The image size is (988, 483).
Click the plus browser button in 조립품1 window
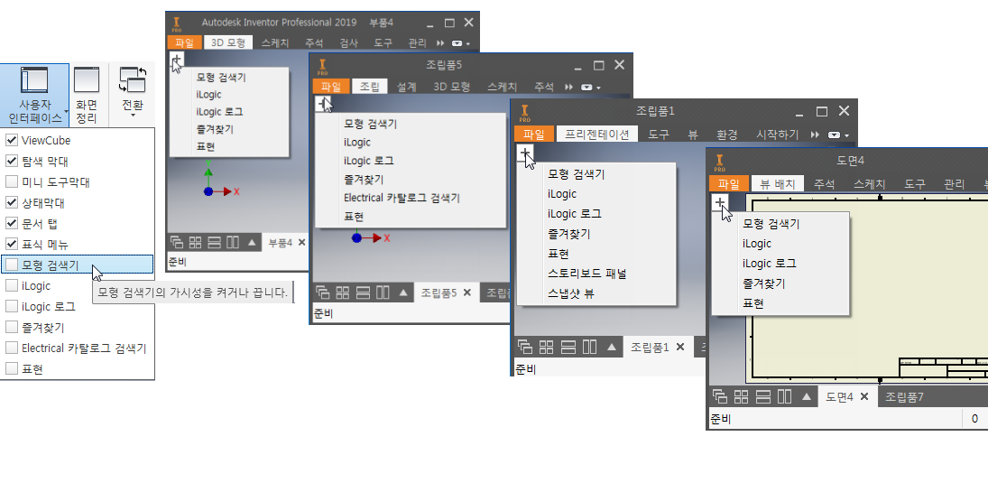tap(525, 153)
